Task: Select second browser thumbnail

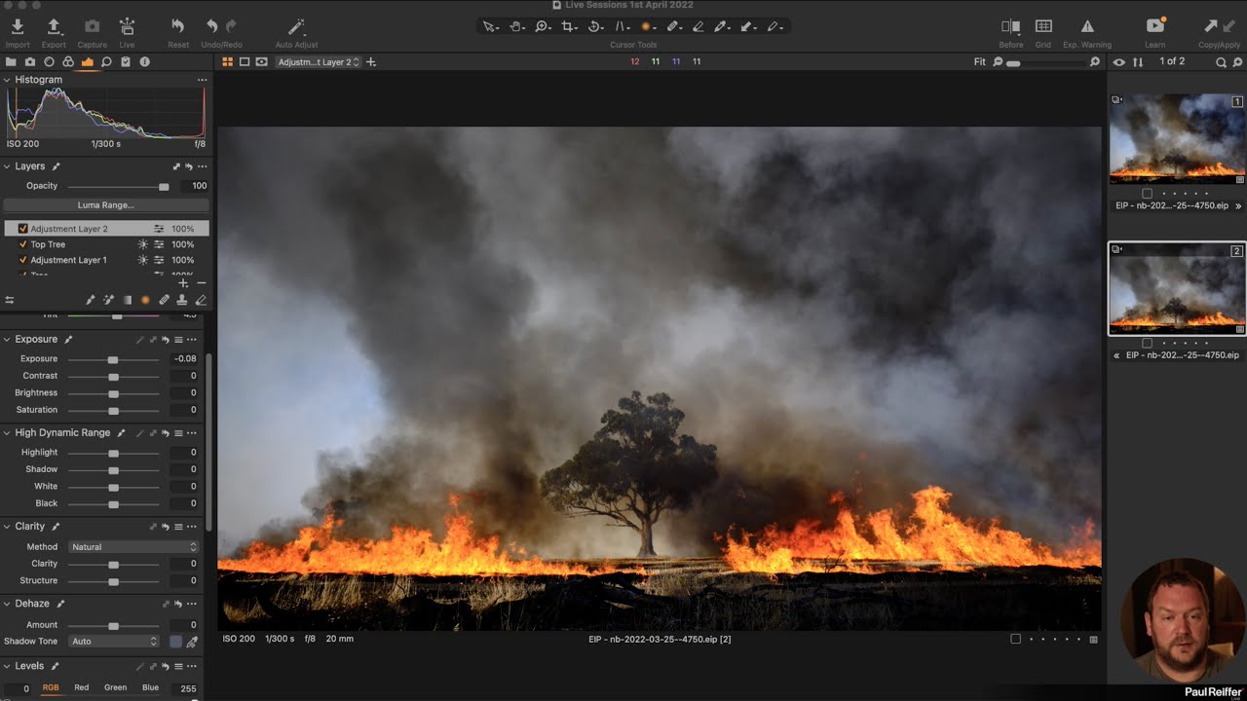Action: [x=1177, y=289]
